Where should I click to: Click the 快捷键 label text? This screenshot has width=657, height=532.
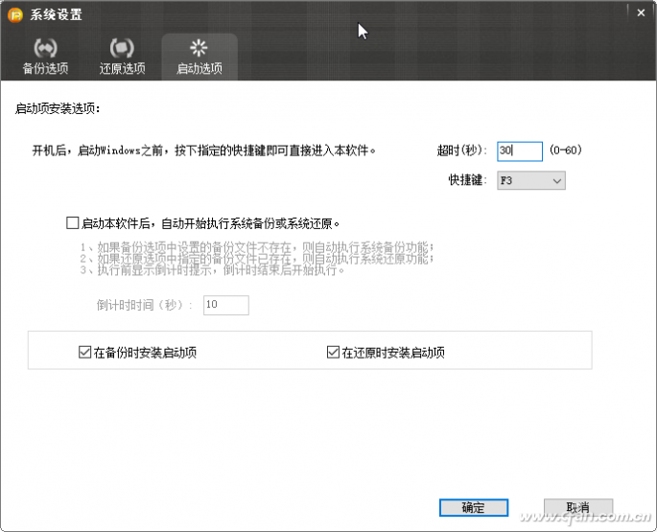point(468,180)
